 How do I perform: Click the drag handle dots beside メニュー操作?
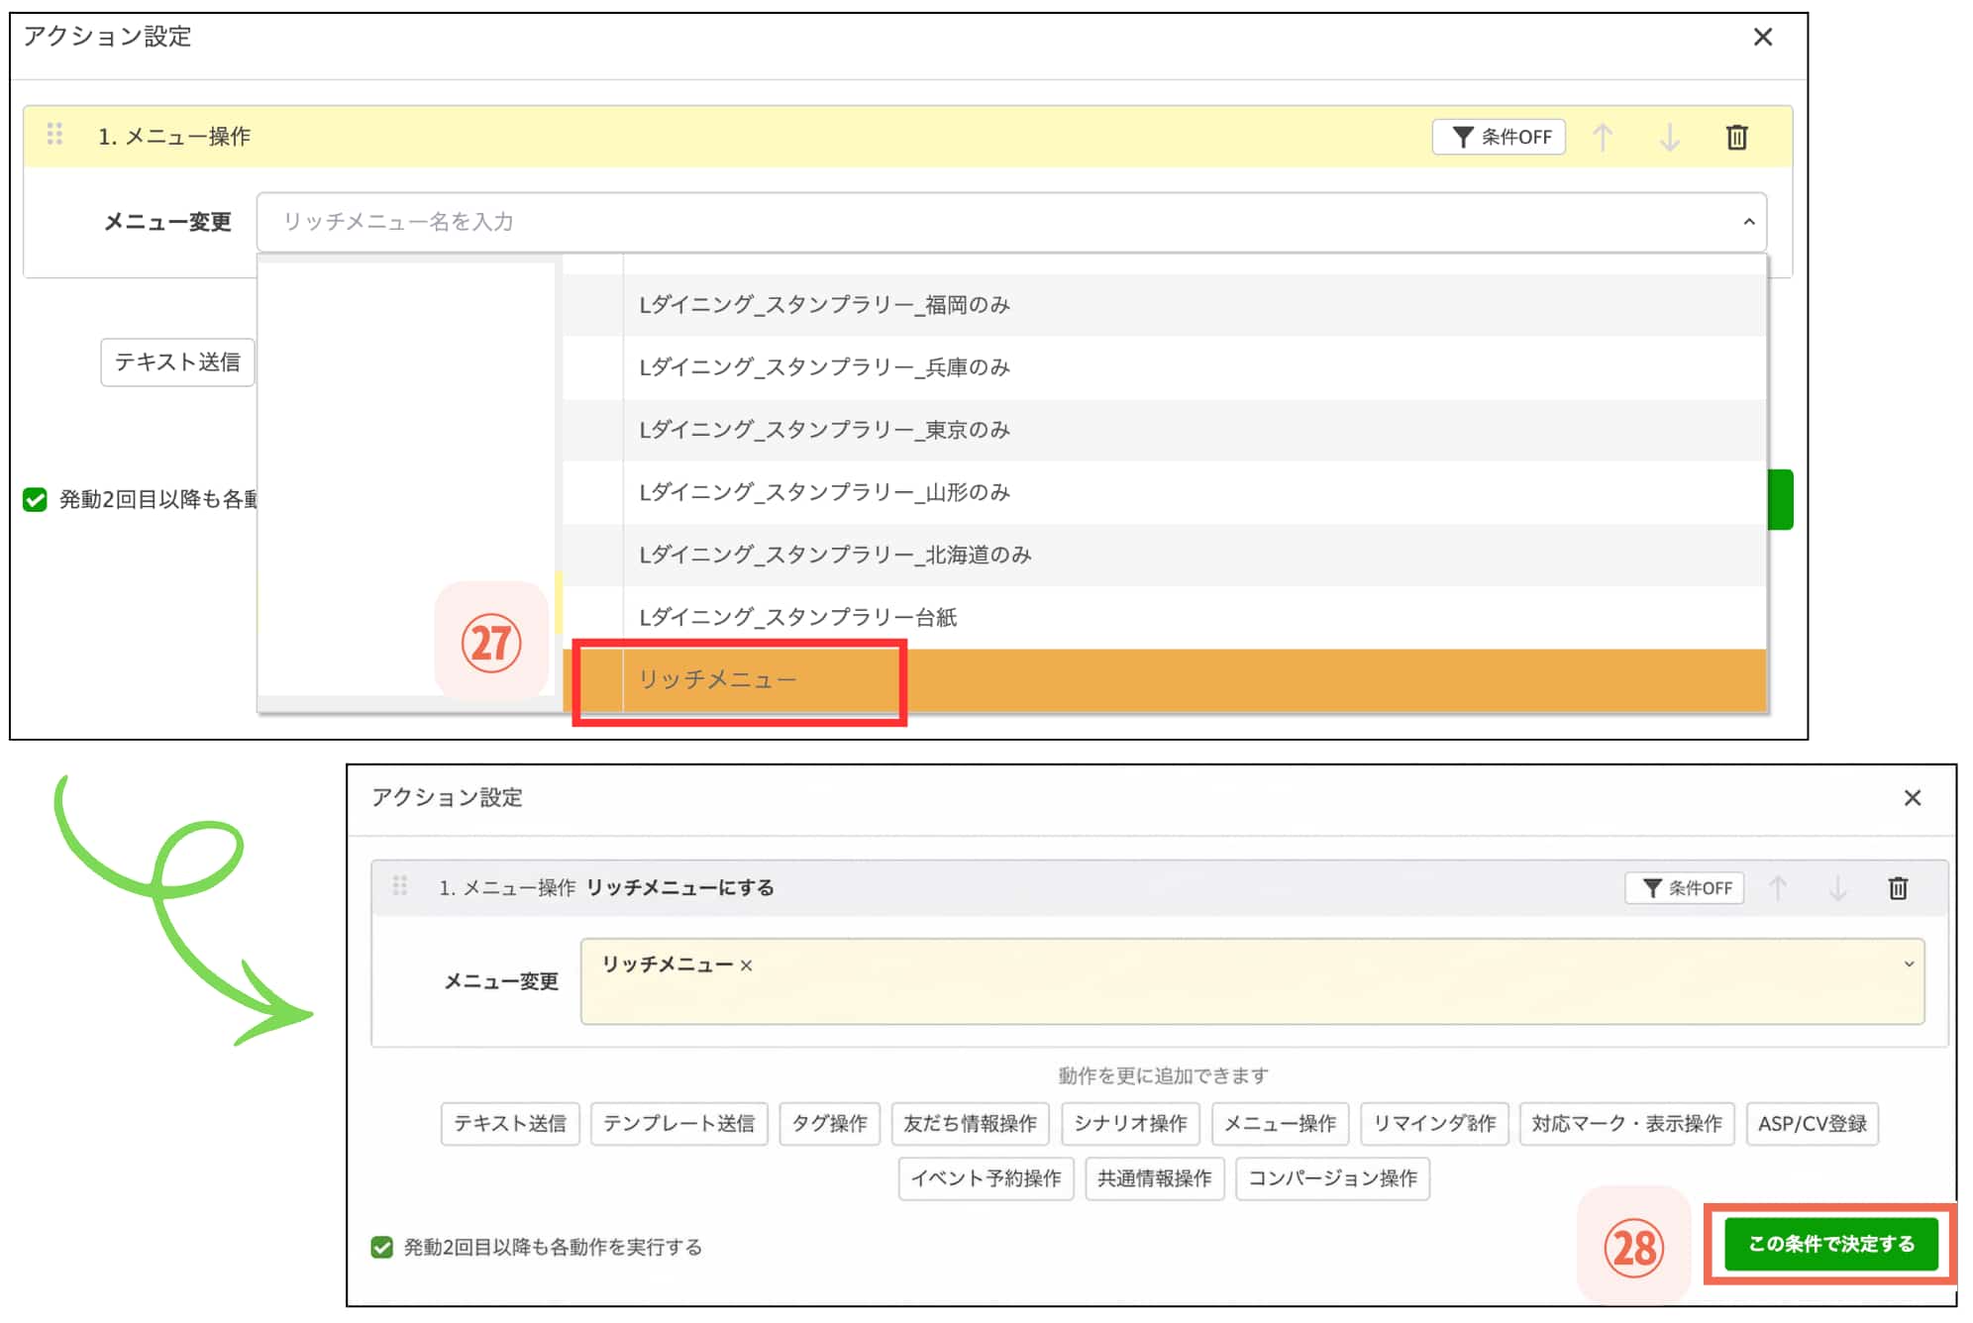pos(56,135)
